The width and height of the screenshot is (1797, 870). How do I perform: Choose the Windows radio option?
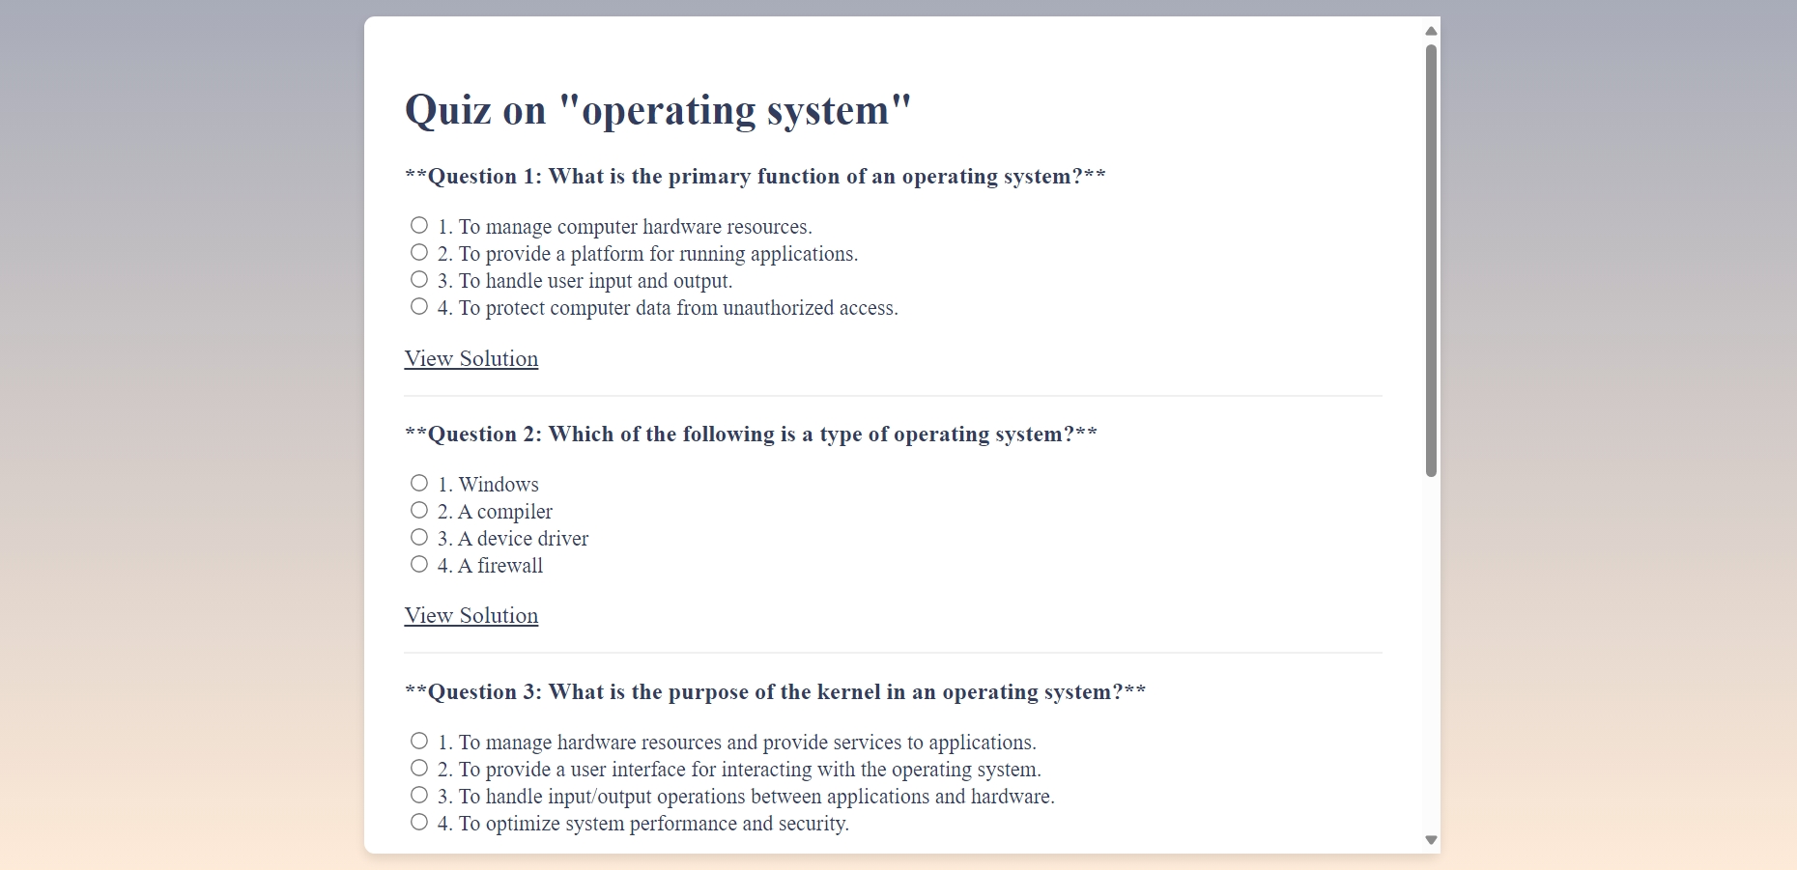click(x=419, y=483)
